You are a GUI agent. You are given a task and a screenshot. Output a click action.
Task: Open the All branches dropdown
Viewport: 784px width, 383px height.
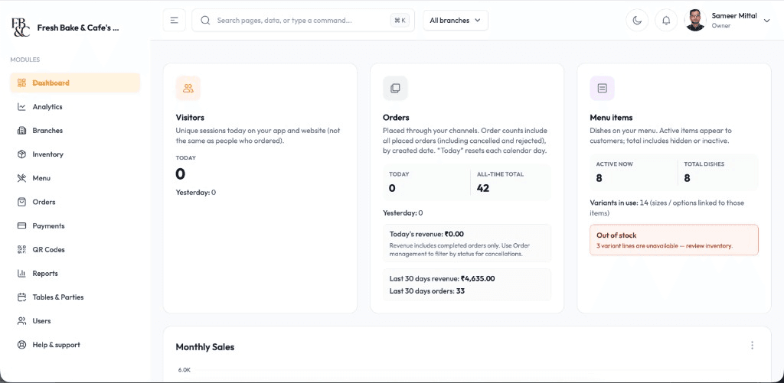pos(456,21)
